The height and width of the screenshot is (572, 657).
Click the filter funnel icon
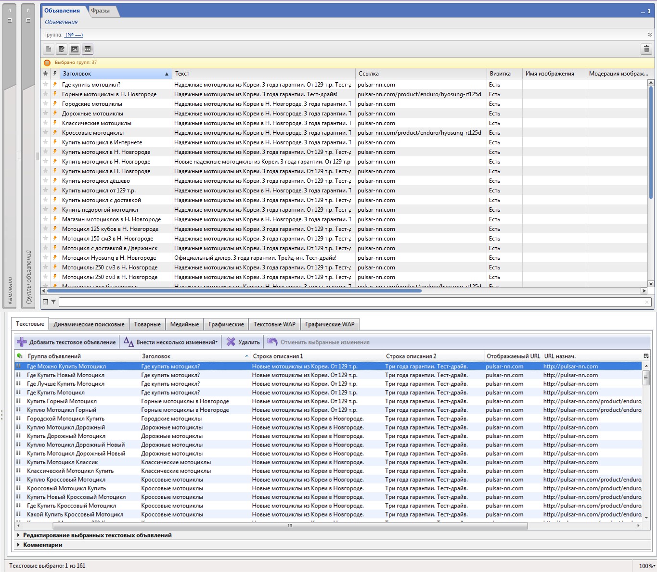click(53, 302)
